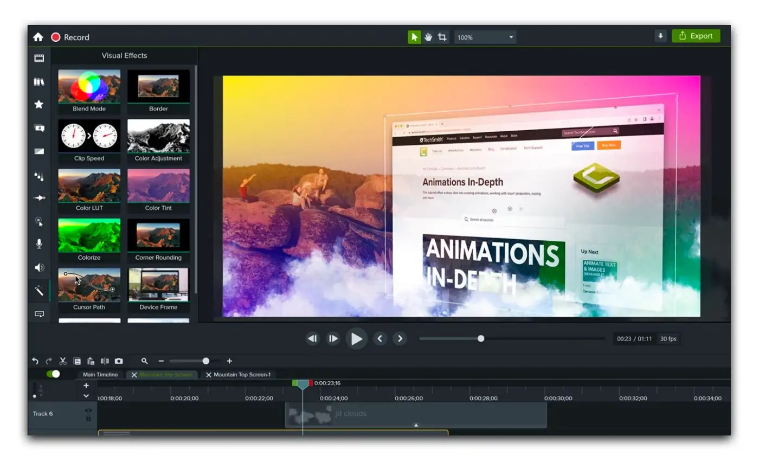The width and height of the screenshot is (759, 461).
Task: Capture a frame with the camera icon
Action: click(119, 361)
